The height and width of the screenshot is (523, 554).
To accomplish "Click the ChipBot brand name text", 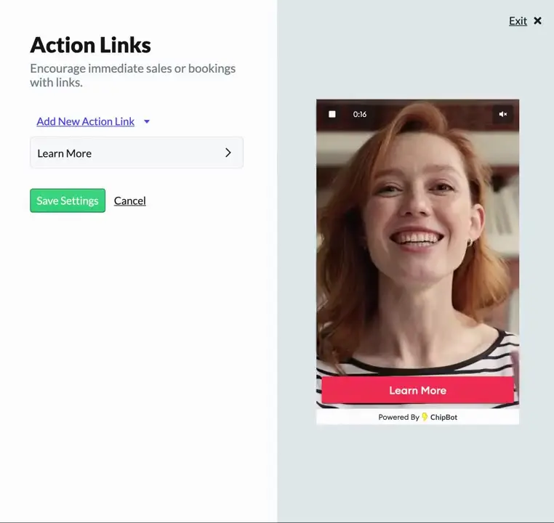I will pyautogui.click(x=443, y=417).
